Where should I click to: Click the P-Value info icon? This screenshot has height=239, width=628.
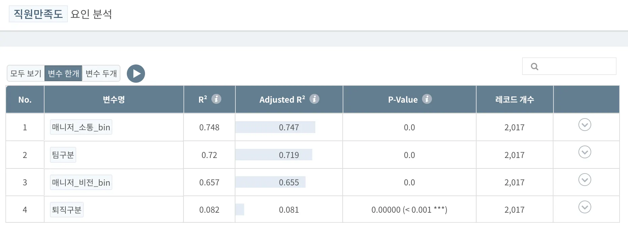point(427,99)
